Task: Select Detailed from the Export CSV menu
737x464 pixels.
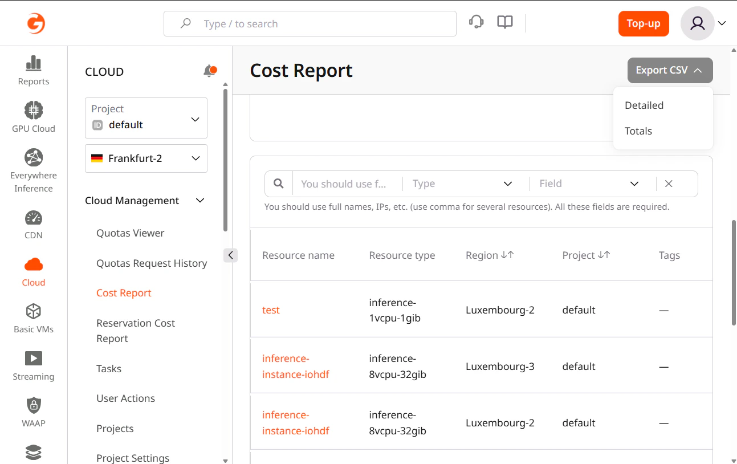Action: (644, 105)
